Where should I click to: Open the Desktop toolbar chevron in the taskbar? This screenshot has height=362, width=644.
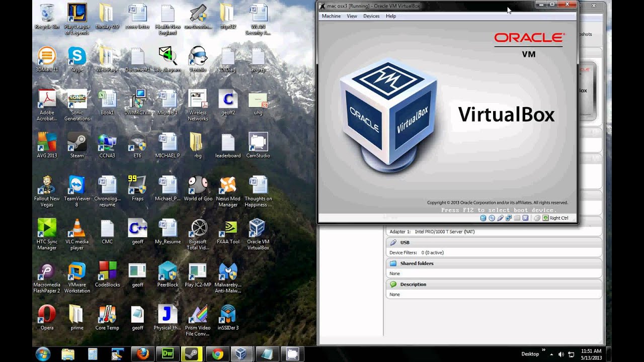point(543,350)
